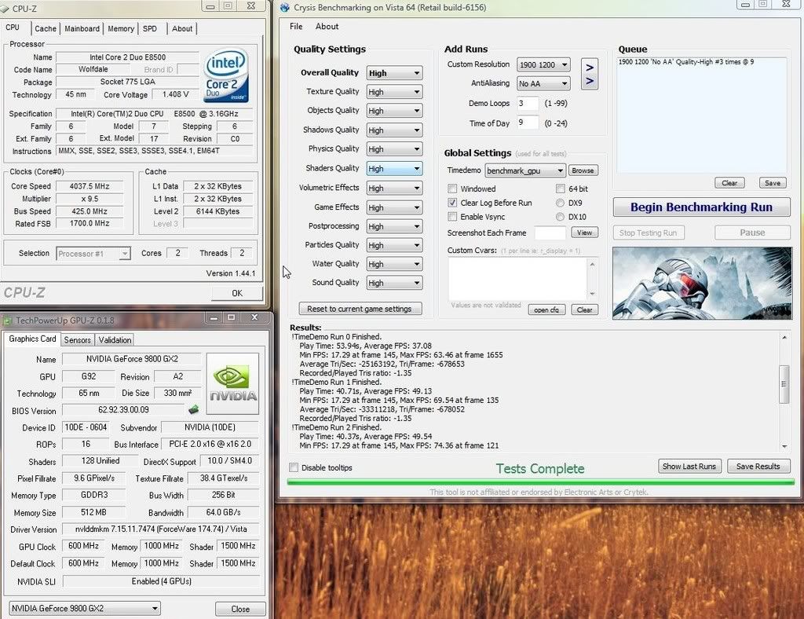
Task: Select the DX10 radio button
Action: [560, 217]
